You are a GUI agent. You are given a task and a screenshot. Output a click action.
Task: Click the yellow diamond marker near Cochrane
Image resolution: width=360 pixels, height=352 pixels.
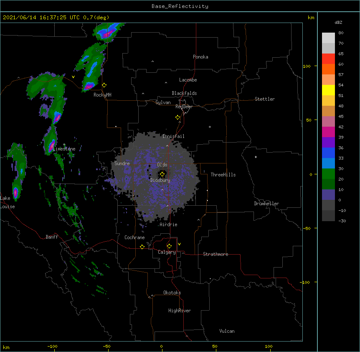pyautogui.click(x=142, y=247)
